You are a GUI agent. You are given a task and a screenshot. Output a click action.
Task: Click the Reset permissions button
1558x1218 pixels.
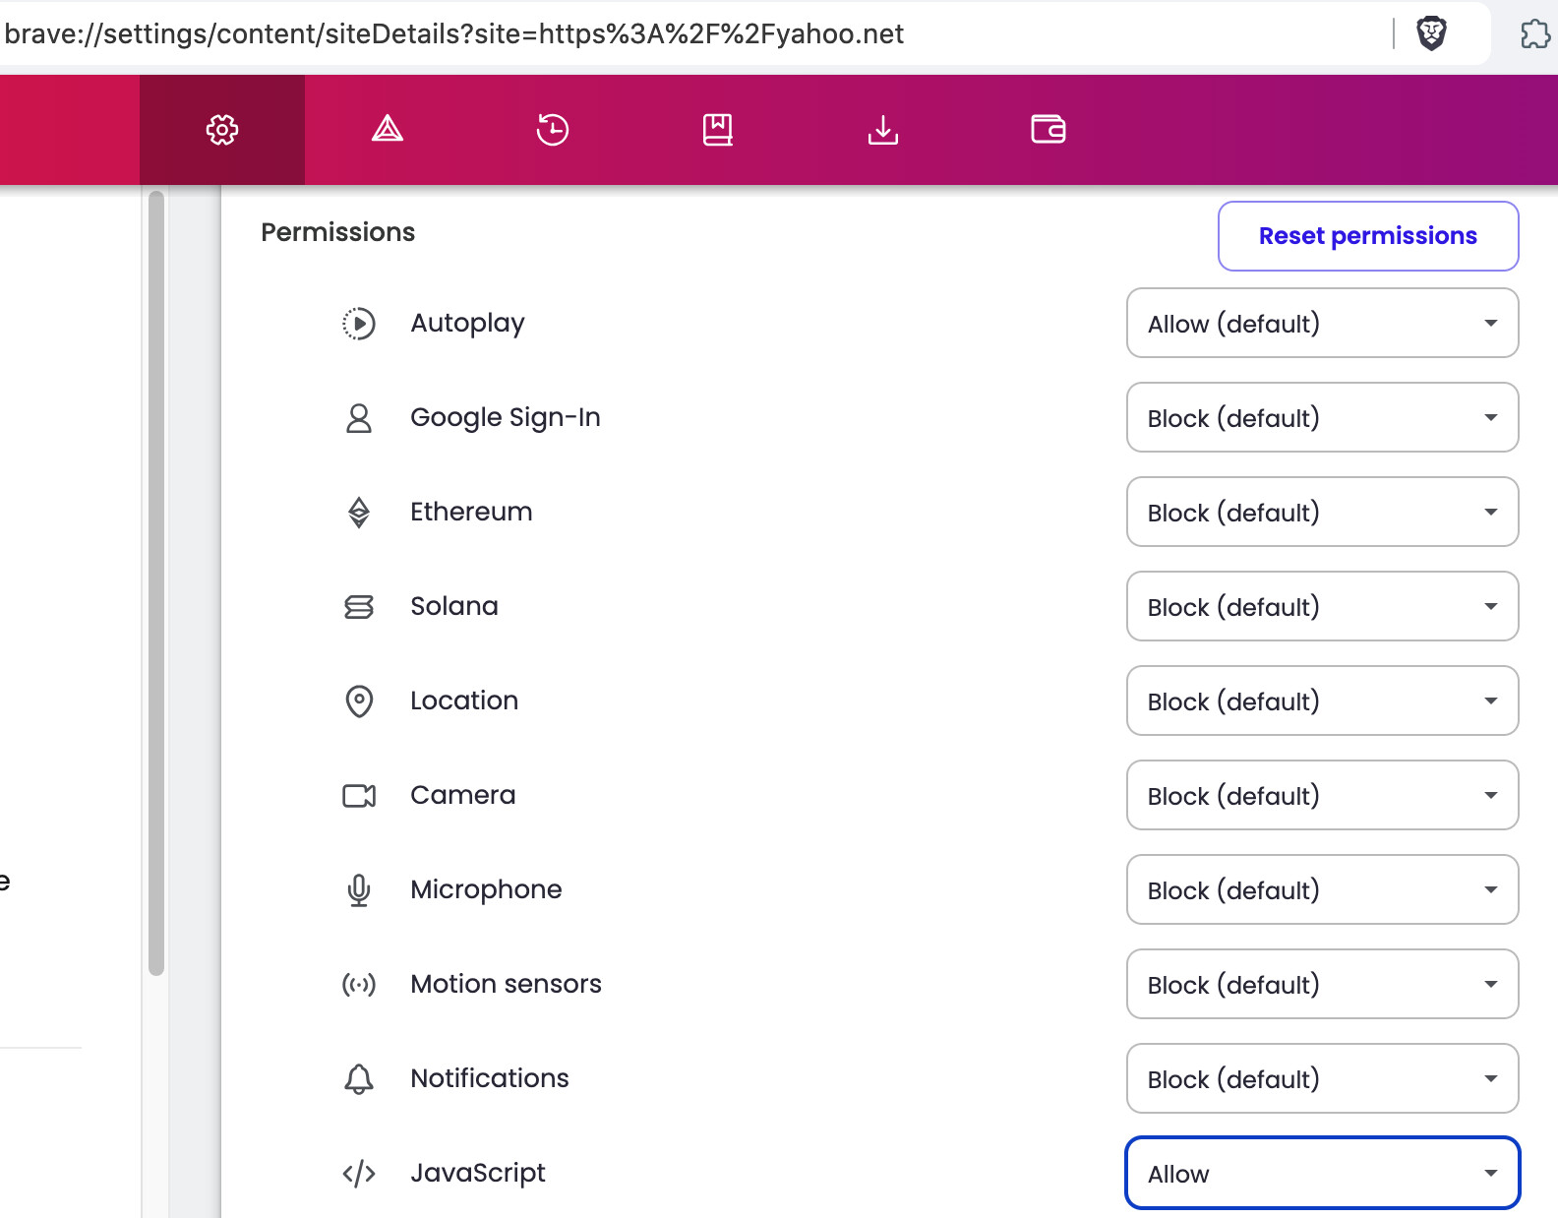tap(1367, 236)
